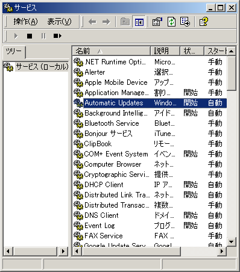240x272 pixels.
Task: Select the DNS Client service
Action: 150,215
